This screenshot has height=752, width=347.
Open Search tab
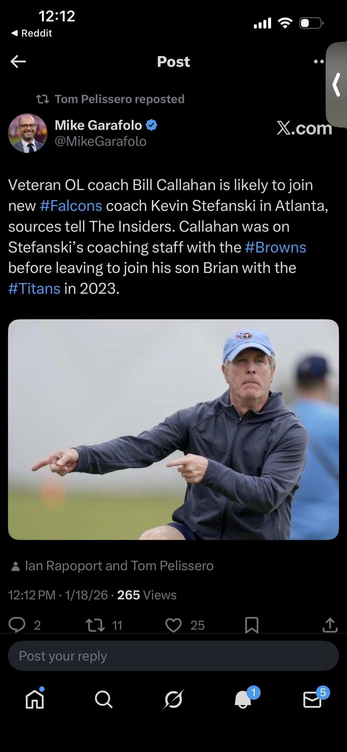tap(104, 699)
